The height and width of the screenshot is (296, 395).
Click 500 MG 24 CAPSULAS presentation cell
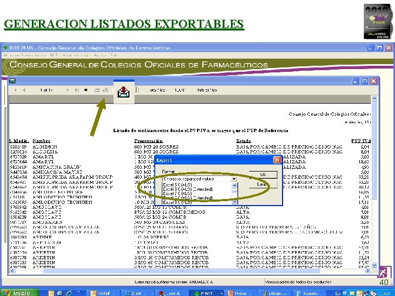pyautogui.click(x=160, y=222)
